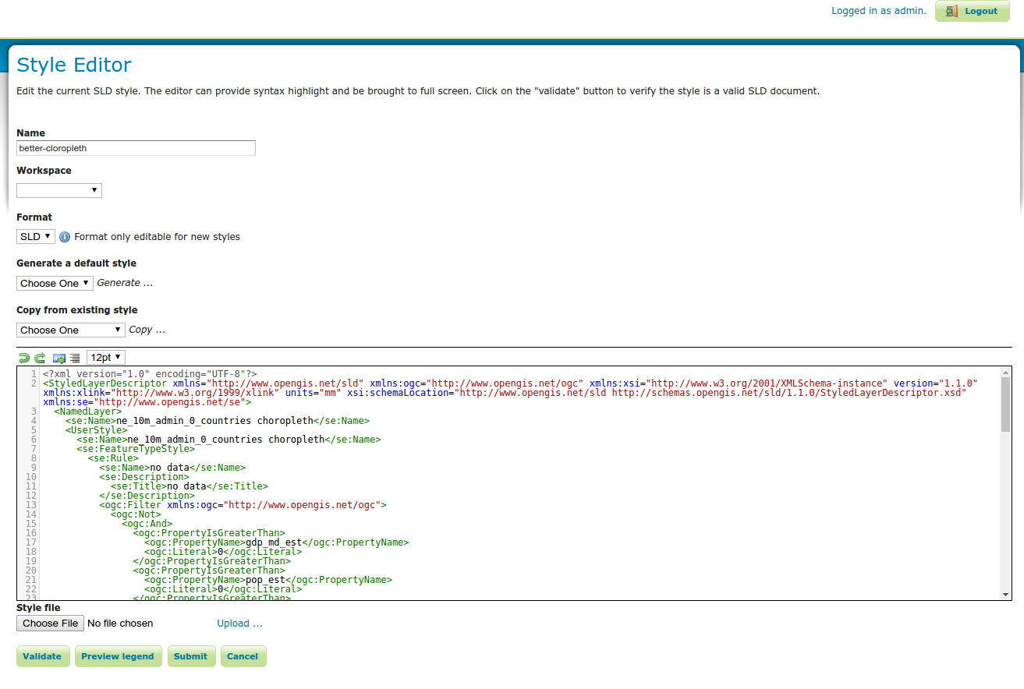
Task: Open the Copy from existing style dropdown
Action: (x=71, y=330)
